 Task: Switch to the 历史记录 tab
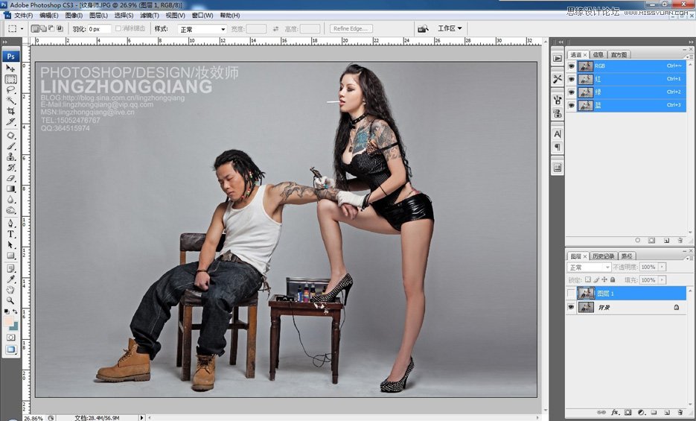[603, 256]
